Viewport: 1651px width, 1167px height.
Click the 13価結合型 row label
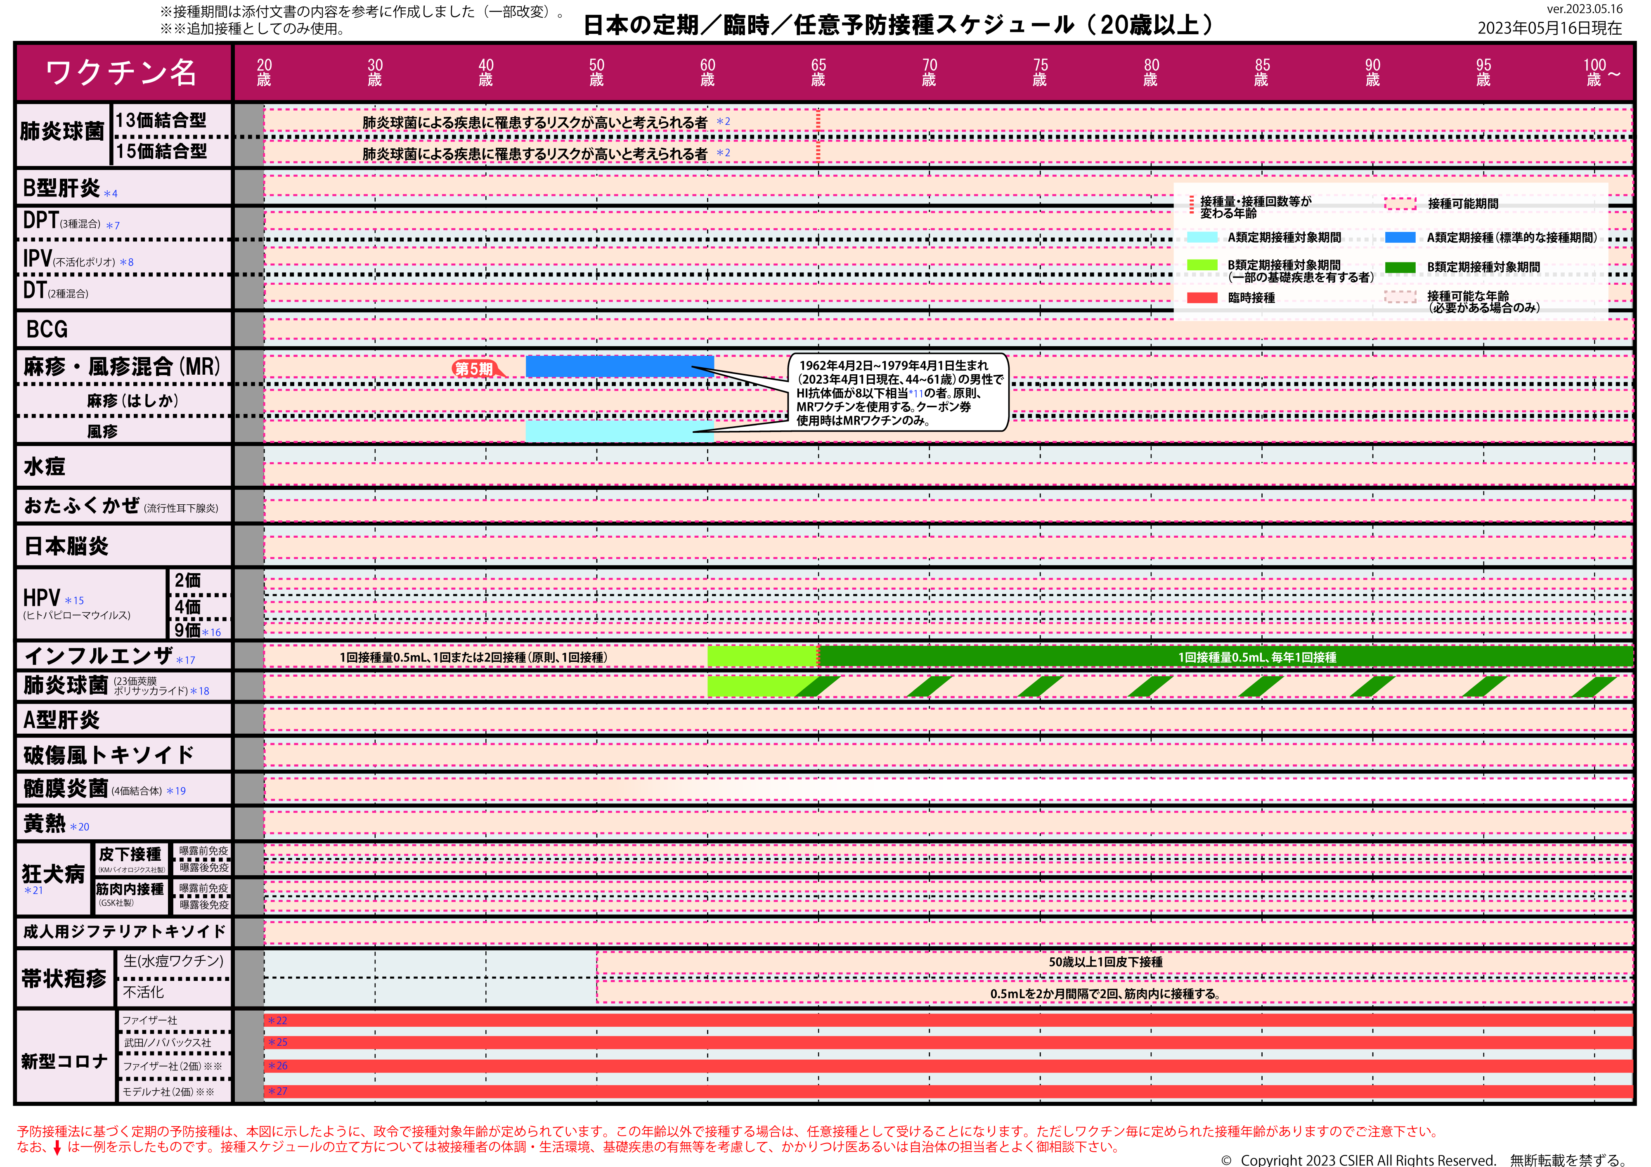[x=161, y=120]
